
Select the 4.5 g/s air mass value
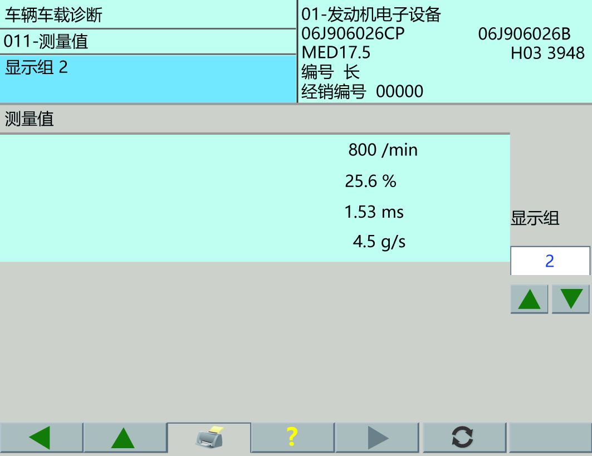[379, 241]
